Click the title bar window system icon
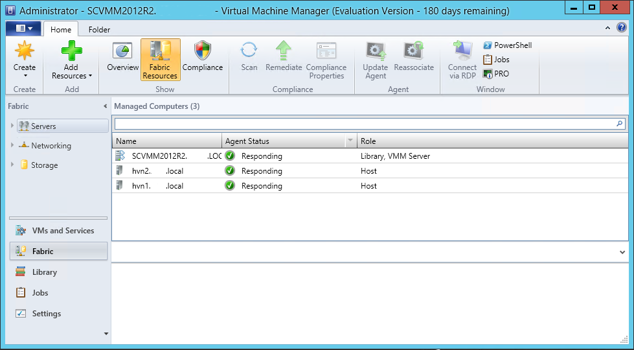The image size is (634, 350). click(x=12, y=10)
